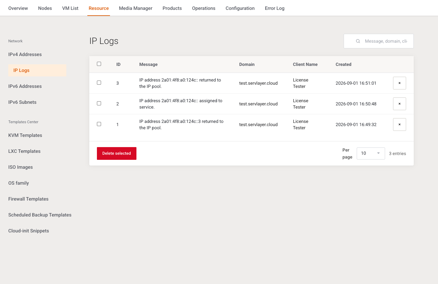Viewport: 438px width, 284px height.
Task: Focus the log search input field
Action: tap(379, 41)
